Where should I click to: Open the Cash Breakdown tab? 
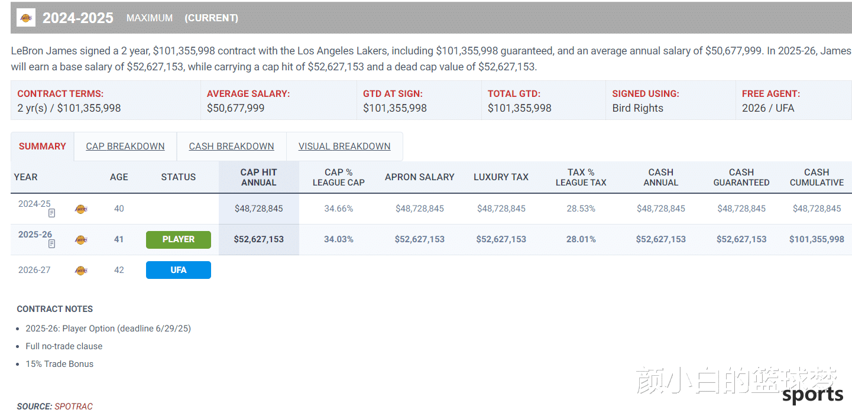(231, 147)
